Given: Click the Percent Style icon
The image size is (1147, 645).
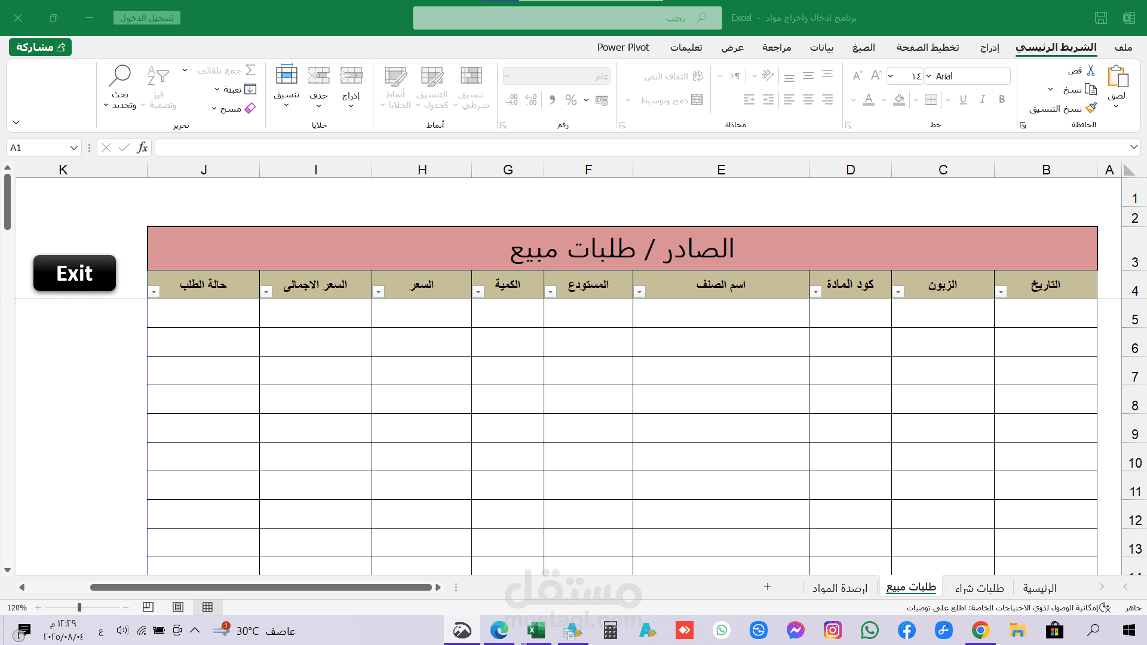Looking at the screenshot, I should [571, 100].
